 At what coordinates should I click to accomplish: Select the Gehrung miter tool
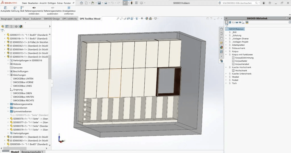15,8
